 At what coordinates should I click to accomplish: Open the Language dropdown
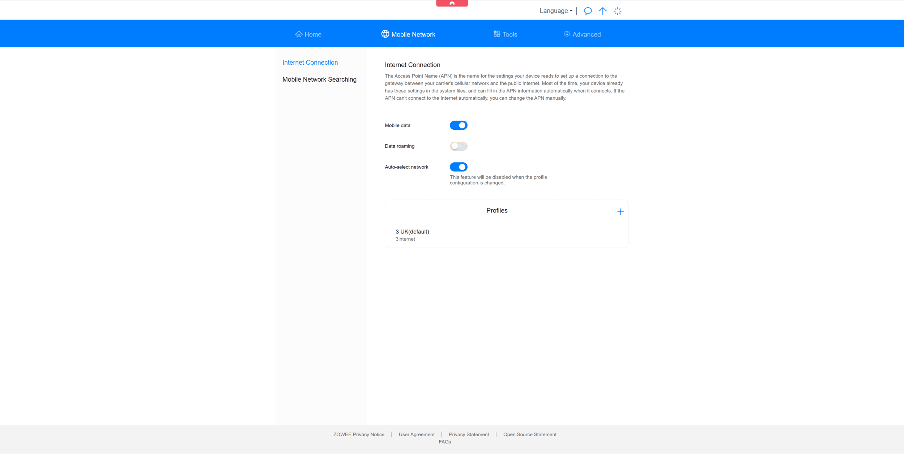click(556, 11)
